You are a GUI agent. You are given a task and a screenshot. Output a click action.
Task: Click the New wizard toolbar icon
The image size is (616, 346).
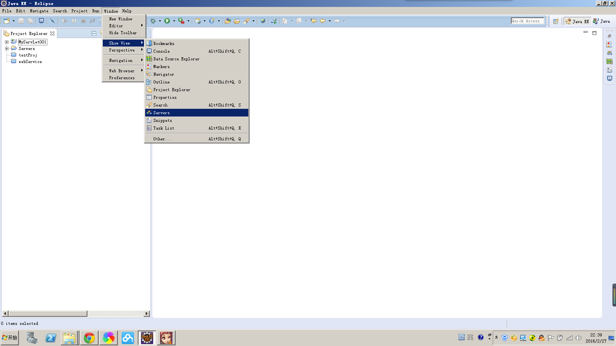[7, 21]
